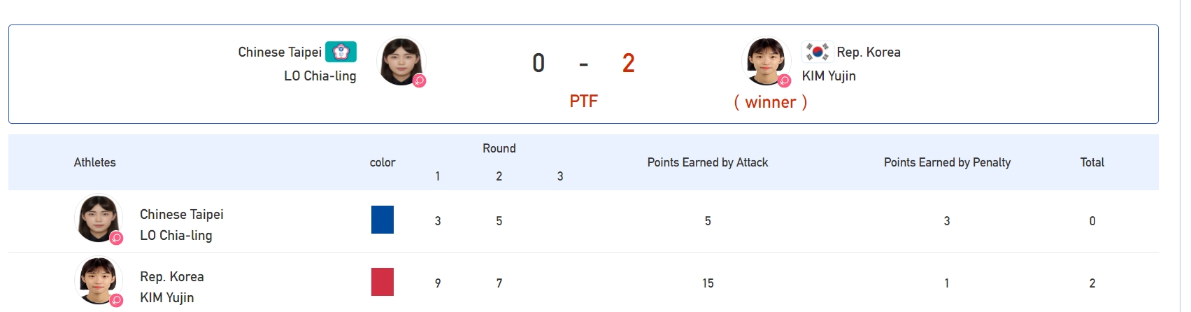Click pink badge on LO Chia-ling's table row photo
This screenshot has height=312, width=1191.
click(116, 238)
